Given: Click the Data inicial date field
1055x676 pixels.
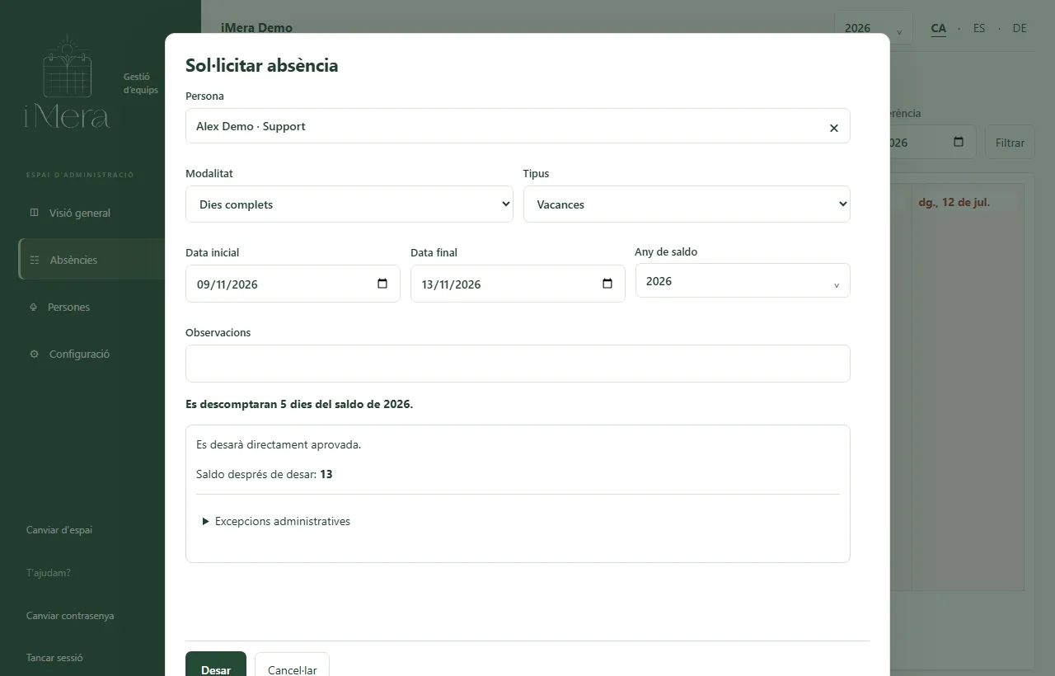Looking at the screenshot, I should 293,284.
